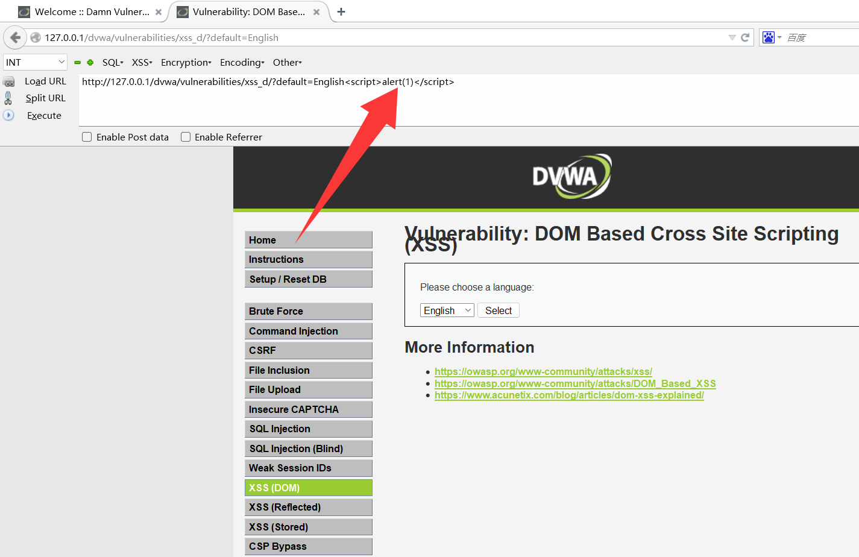The height and width of the screenshot is (557, 859).
Task: Open a new tab with plus button
Action: click(341, 11)
